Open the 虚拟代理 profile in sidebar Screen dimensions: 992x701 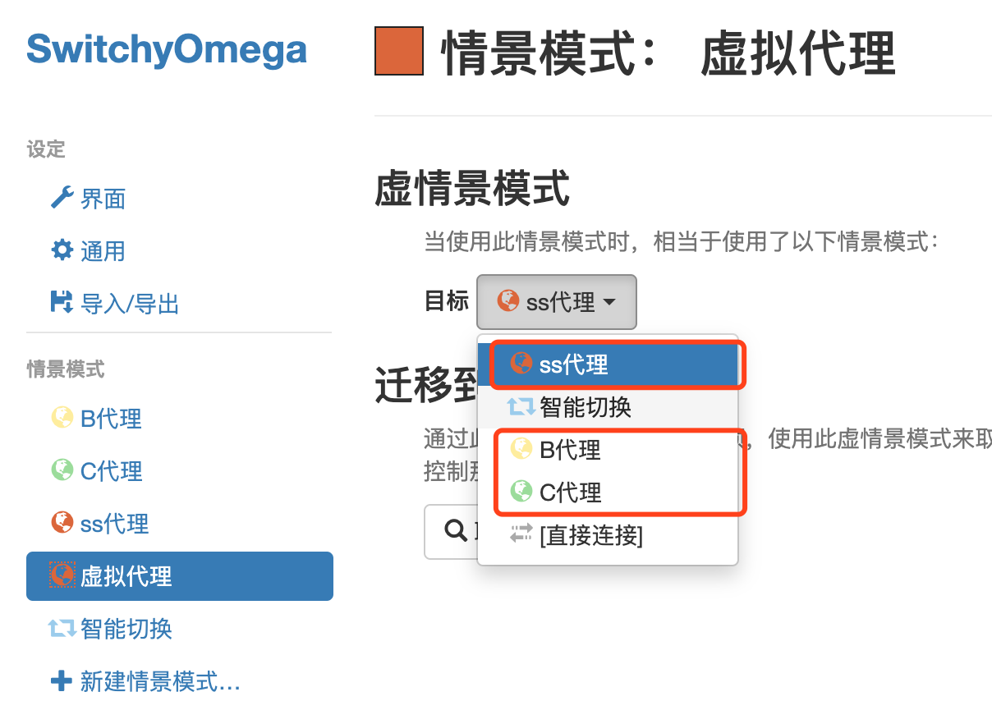coord(180,576)
